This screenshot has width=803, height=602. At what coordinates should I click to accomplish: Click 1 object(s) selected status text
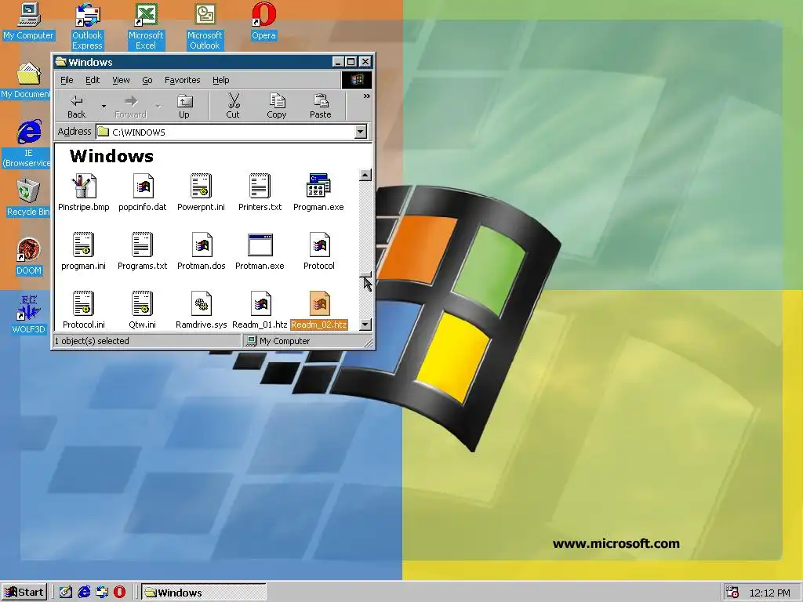pos(92,341)
